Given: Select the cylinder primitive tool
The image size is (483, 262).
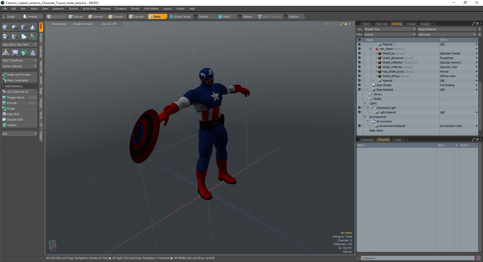Looking at the screenshot, I should click(x=24, y=27).
